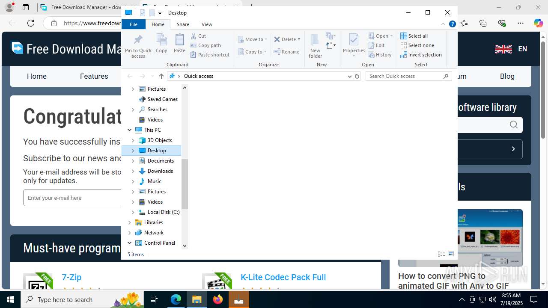Create a New folder from the ribbon

315,46
